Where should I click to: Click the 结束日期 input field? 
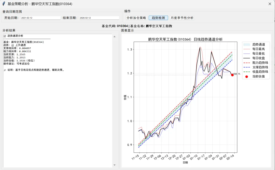[x=99, y=18]
